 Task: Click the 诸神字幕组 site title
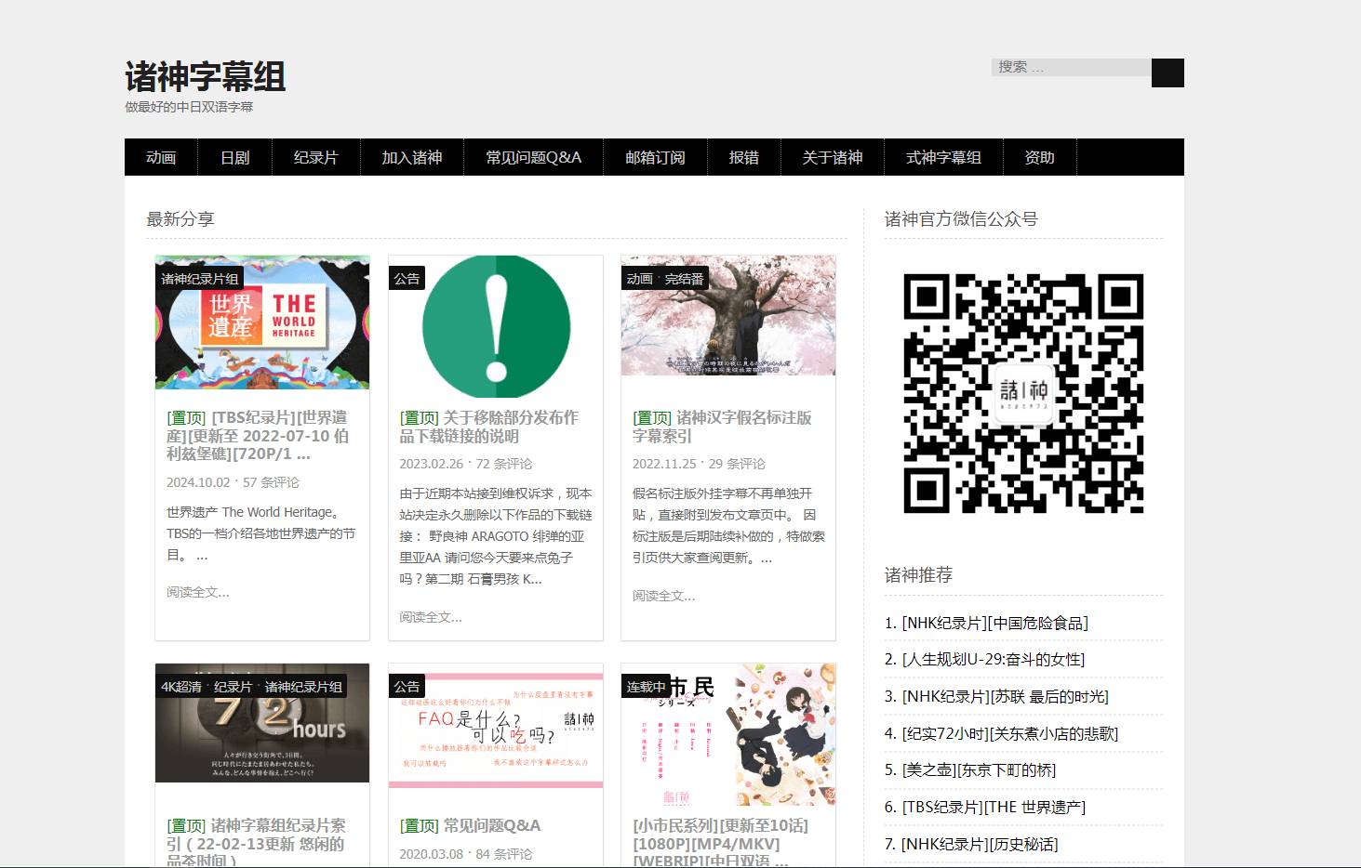pyautogui.click(x=206, y=77)
